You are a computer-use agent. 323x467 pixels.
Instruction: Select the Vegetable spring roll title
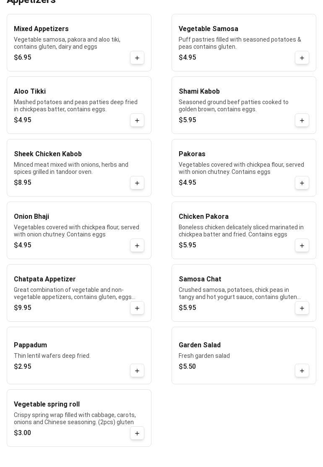point(47,404)
